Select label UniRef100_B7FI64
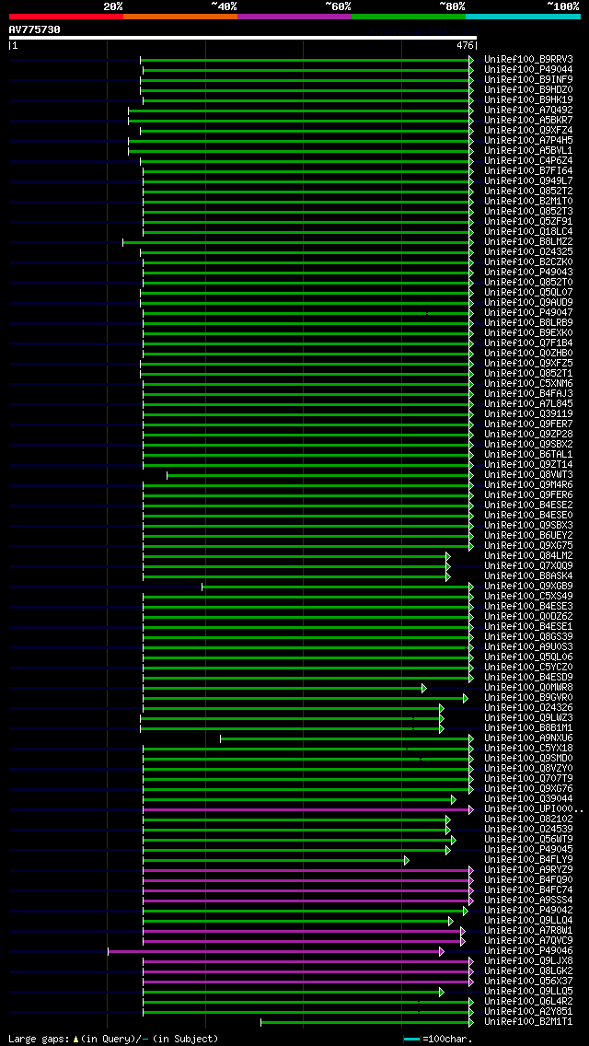This screenshot has width=589, height=1046. pos(528,170)
